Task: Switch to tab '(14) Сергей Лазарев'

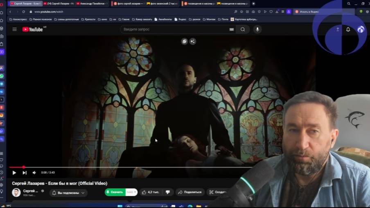Action: [59, 4]
